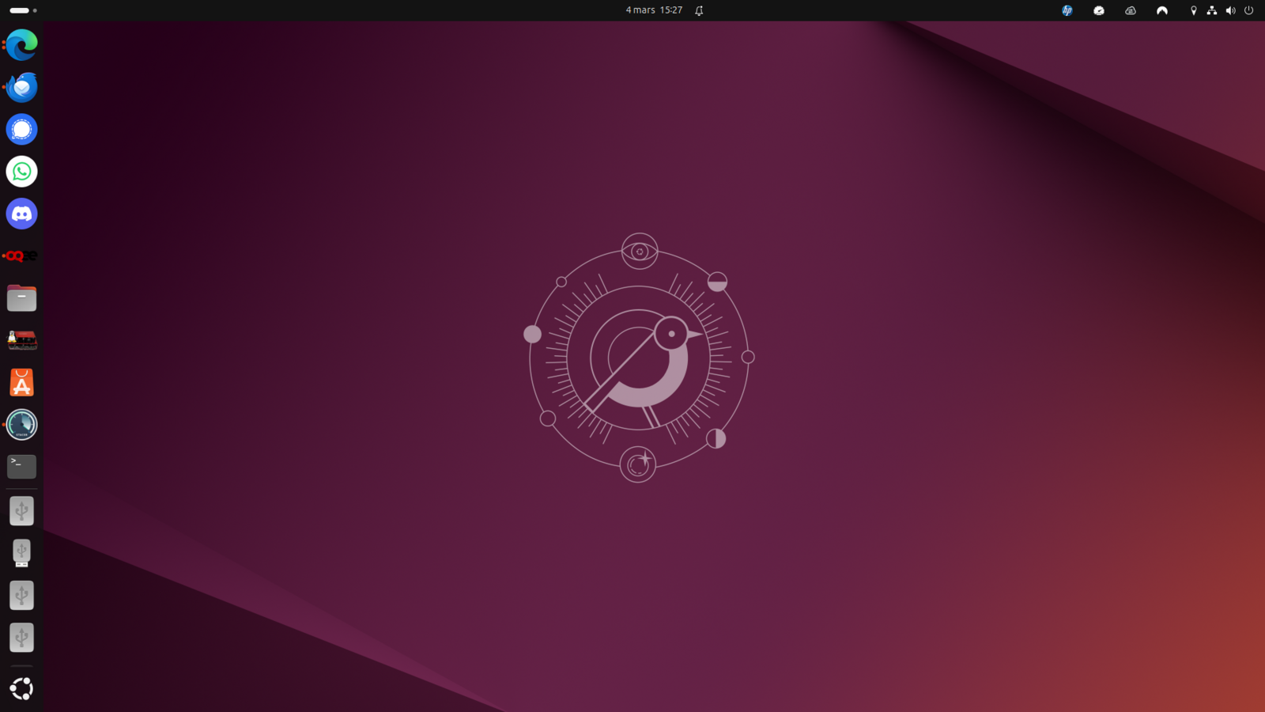Viewport: 1265px width, 712px height.
Task: Click the wired network status icon
Action: pos(1212,10)
